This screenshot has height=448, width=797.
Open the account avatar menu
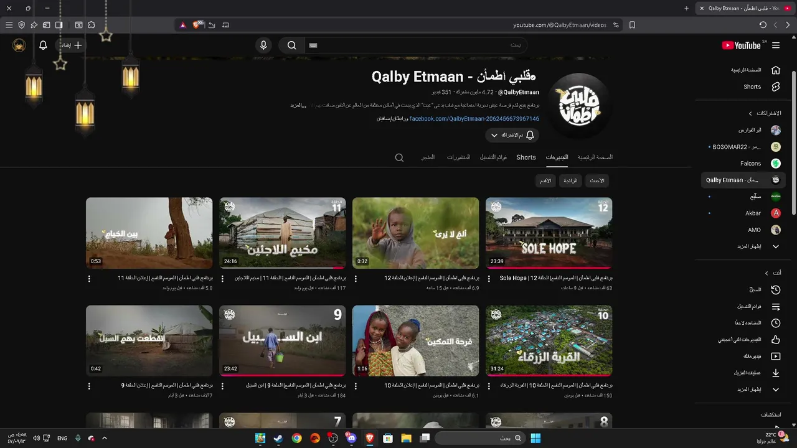19,45
